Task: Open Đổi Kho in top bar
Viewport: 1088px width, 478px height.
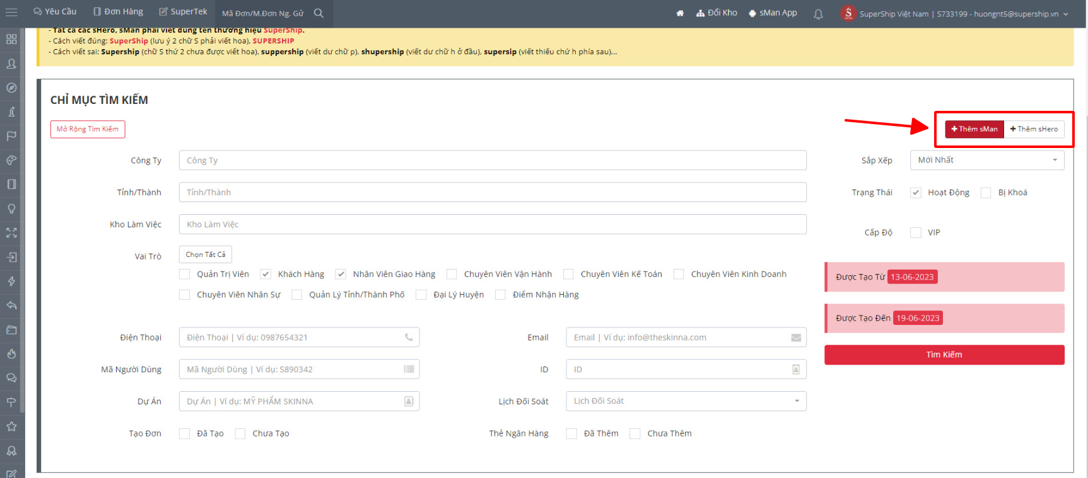Action: pyautogui.click(x=717, y=13)
